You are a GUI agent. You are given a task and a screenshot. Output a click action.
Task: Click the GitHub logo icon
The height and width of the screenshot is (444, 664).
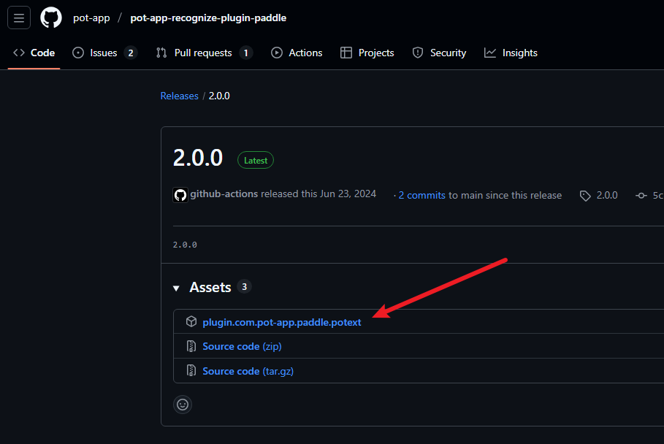pyautogui.click(x=51, y=18)
